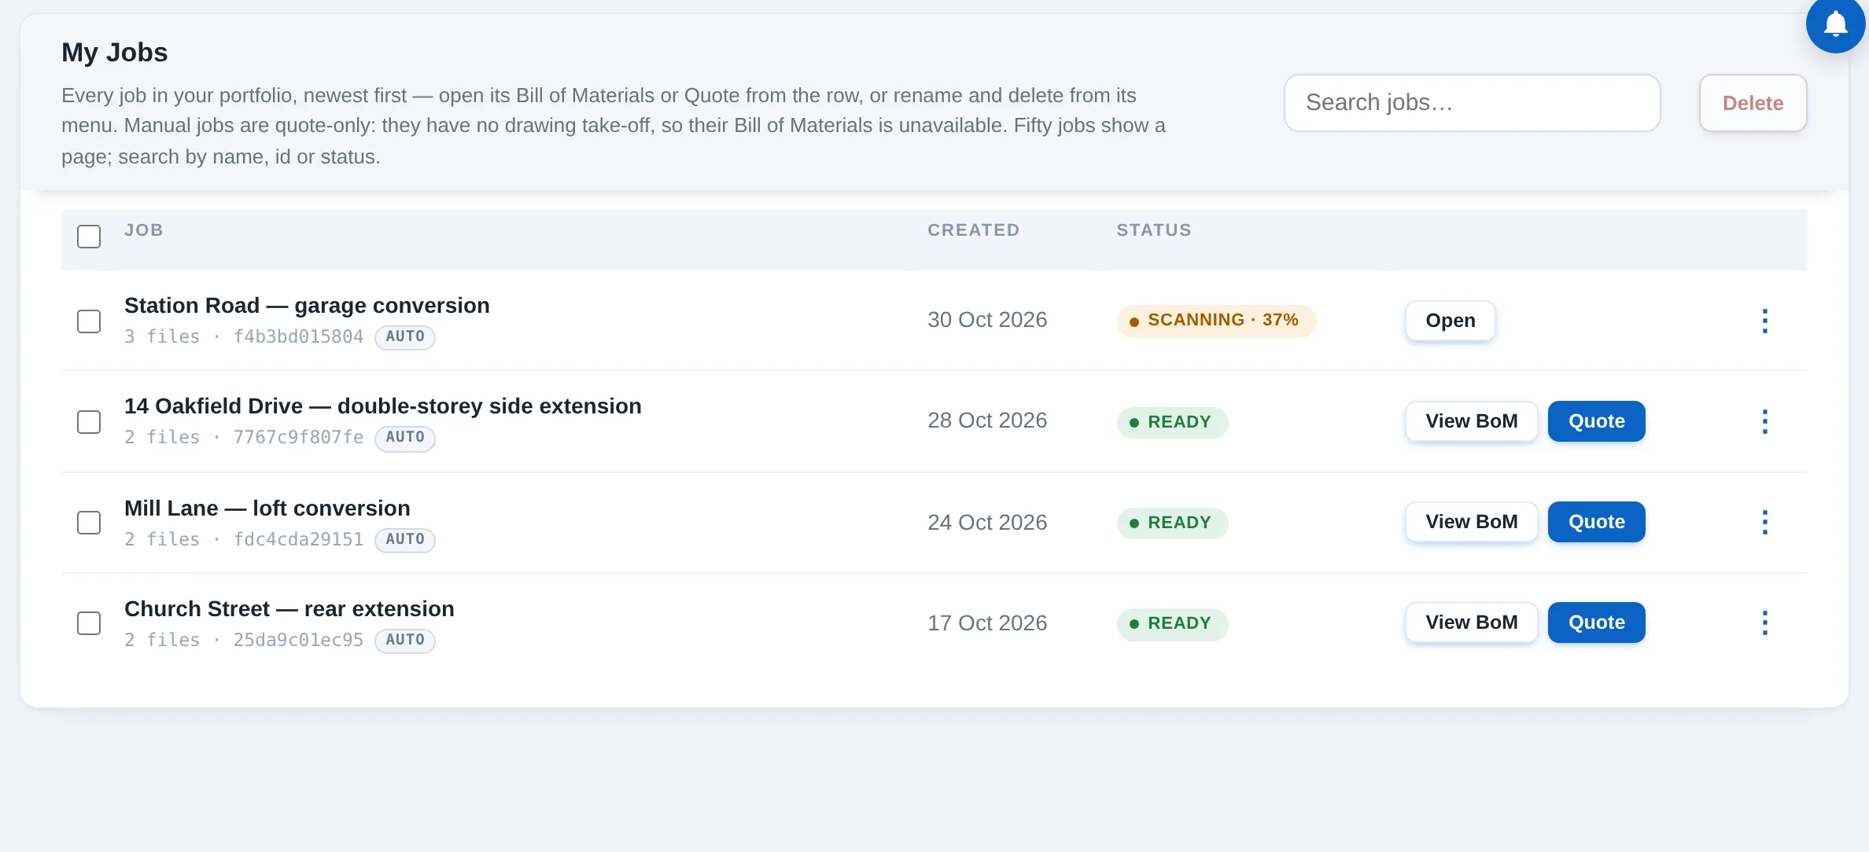Click the Delete button

1753,103
